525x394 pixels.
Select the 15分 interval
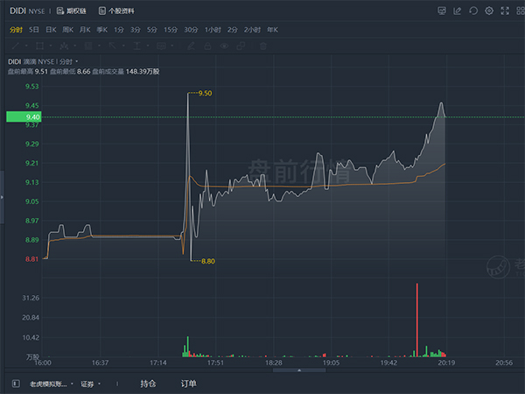point(171,30)
